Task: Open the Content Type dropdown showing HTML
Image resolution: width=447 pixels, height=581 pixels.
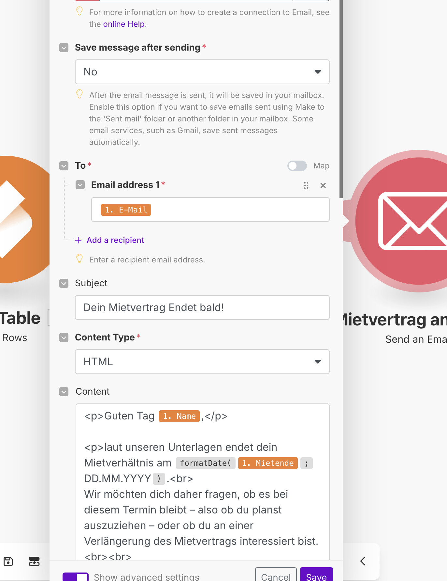Action: coord(202,362)
